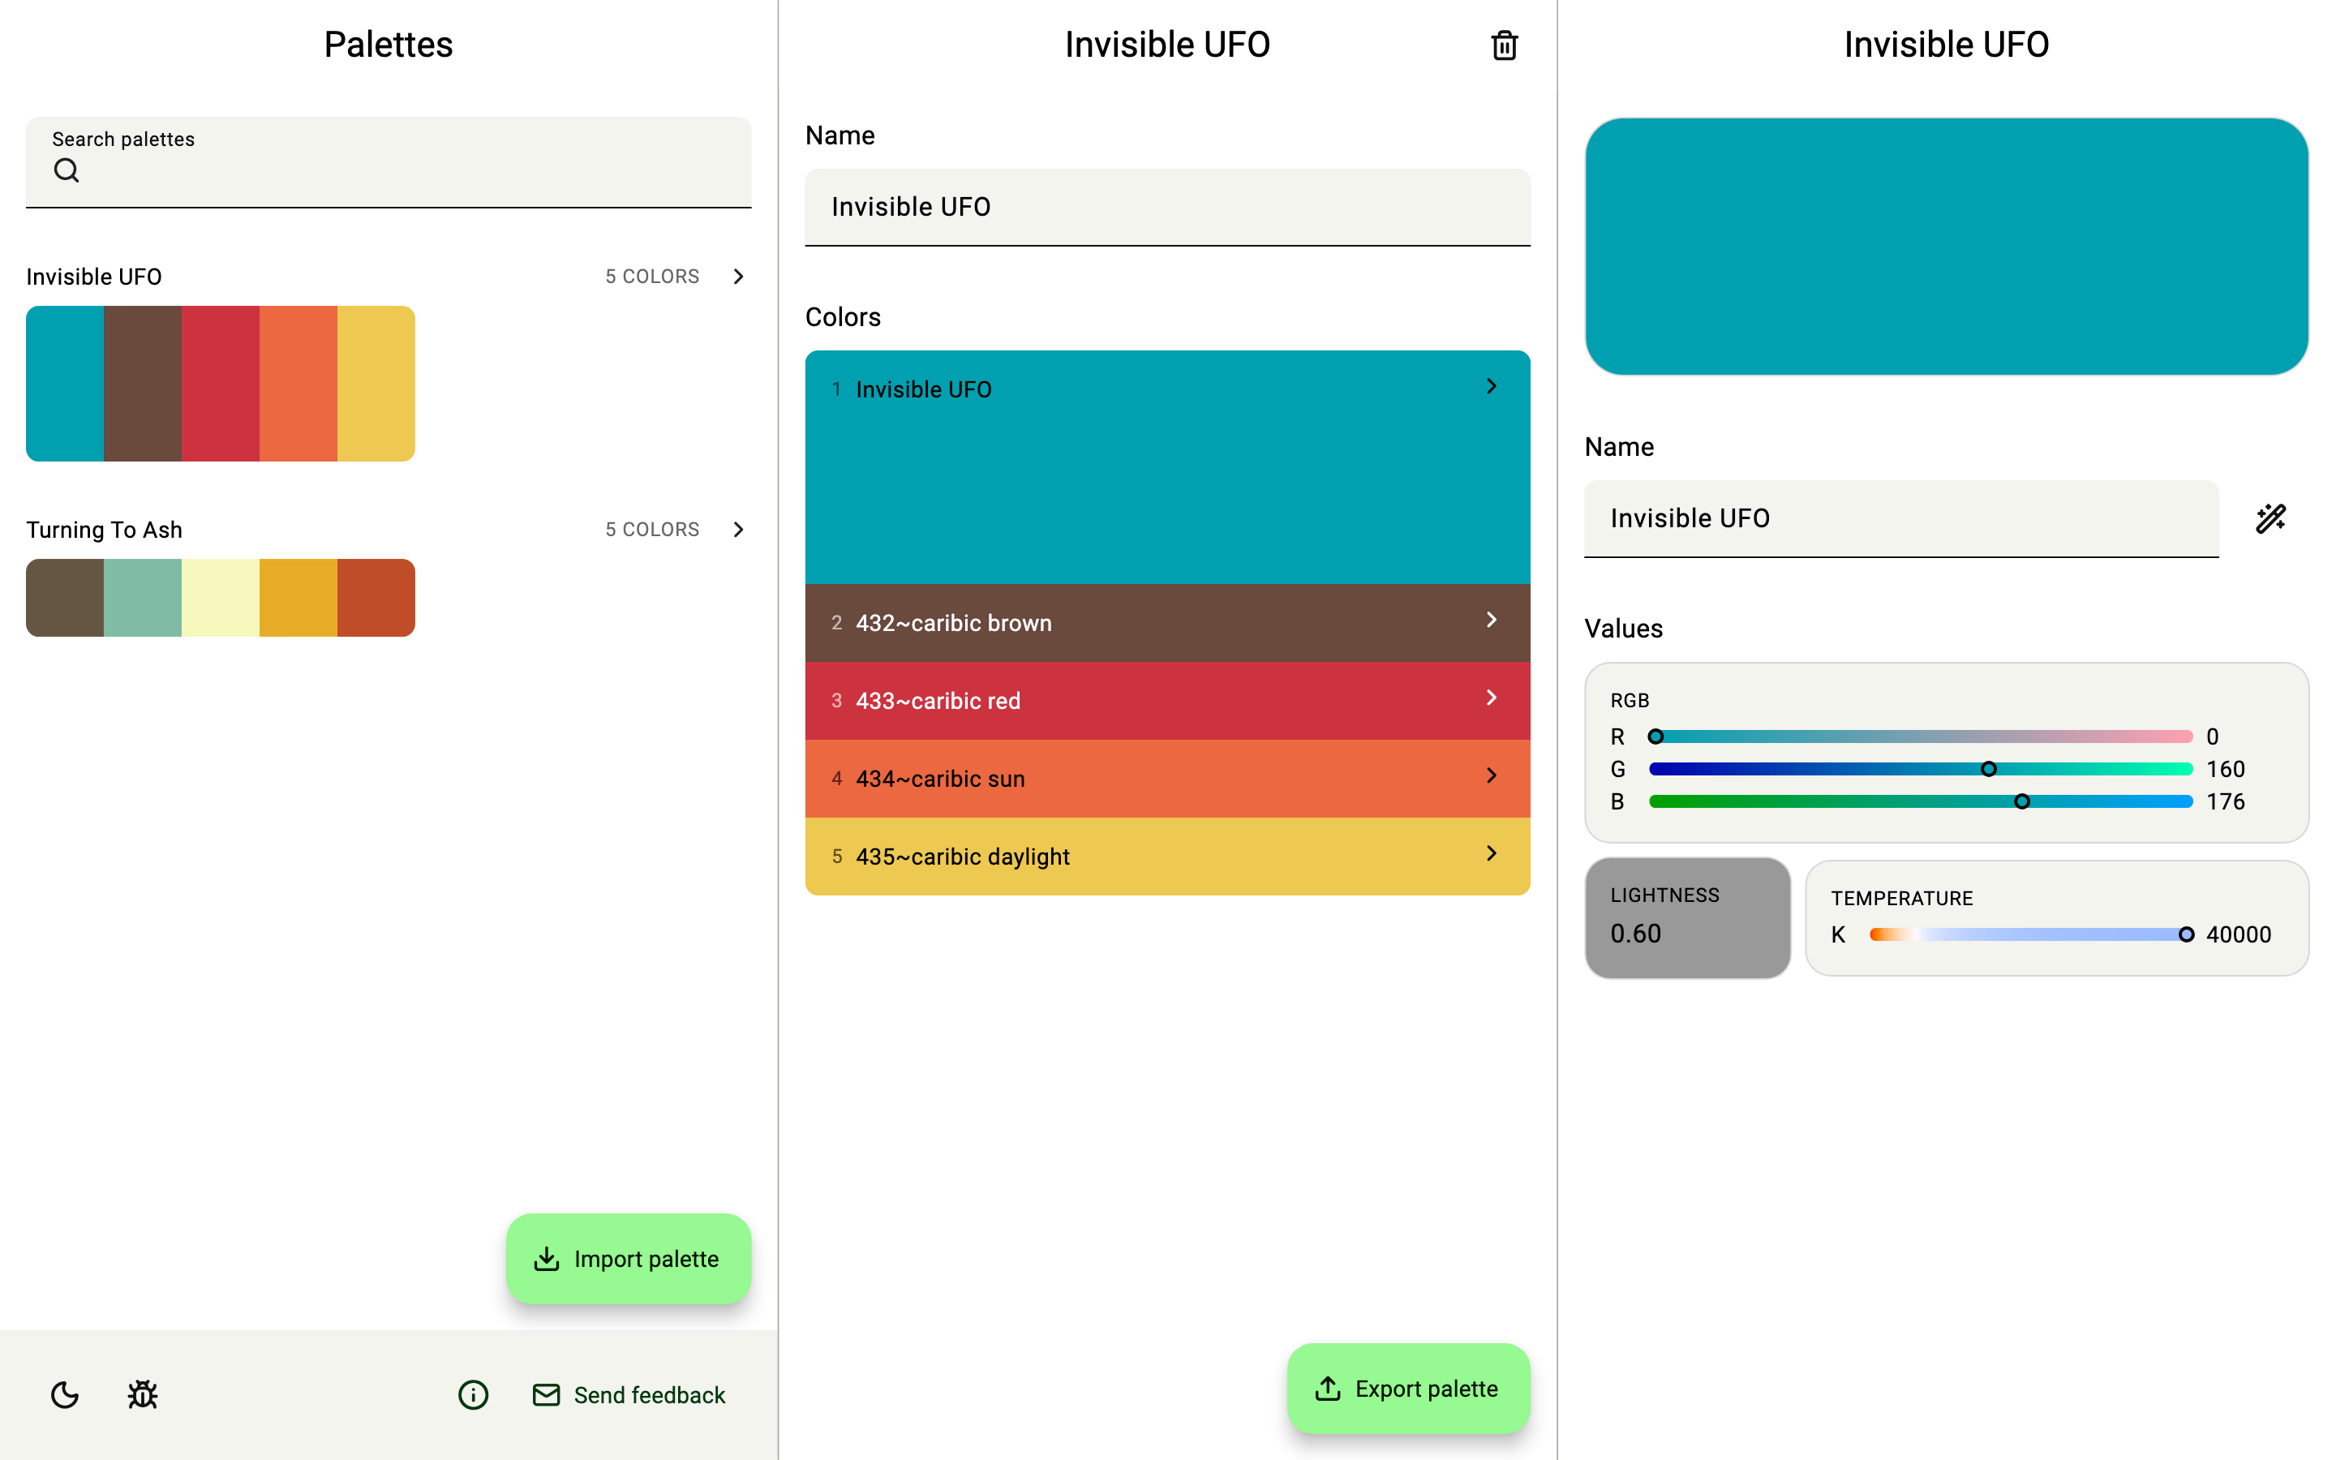
Task: Open the info icon in footer
Action: [x=473, y=1394]
